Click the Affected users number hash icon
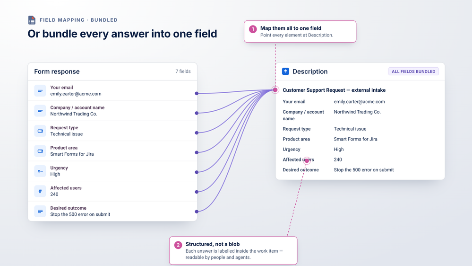 pos(40,191)
